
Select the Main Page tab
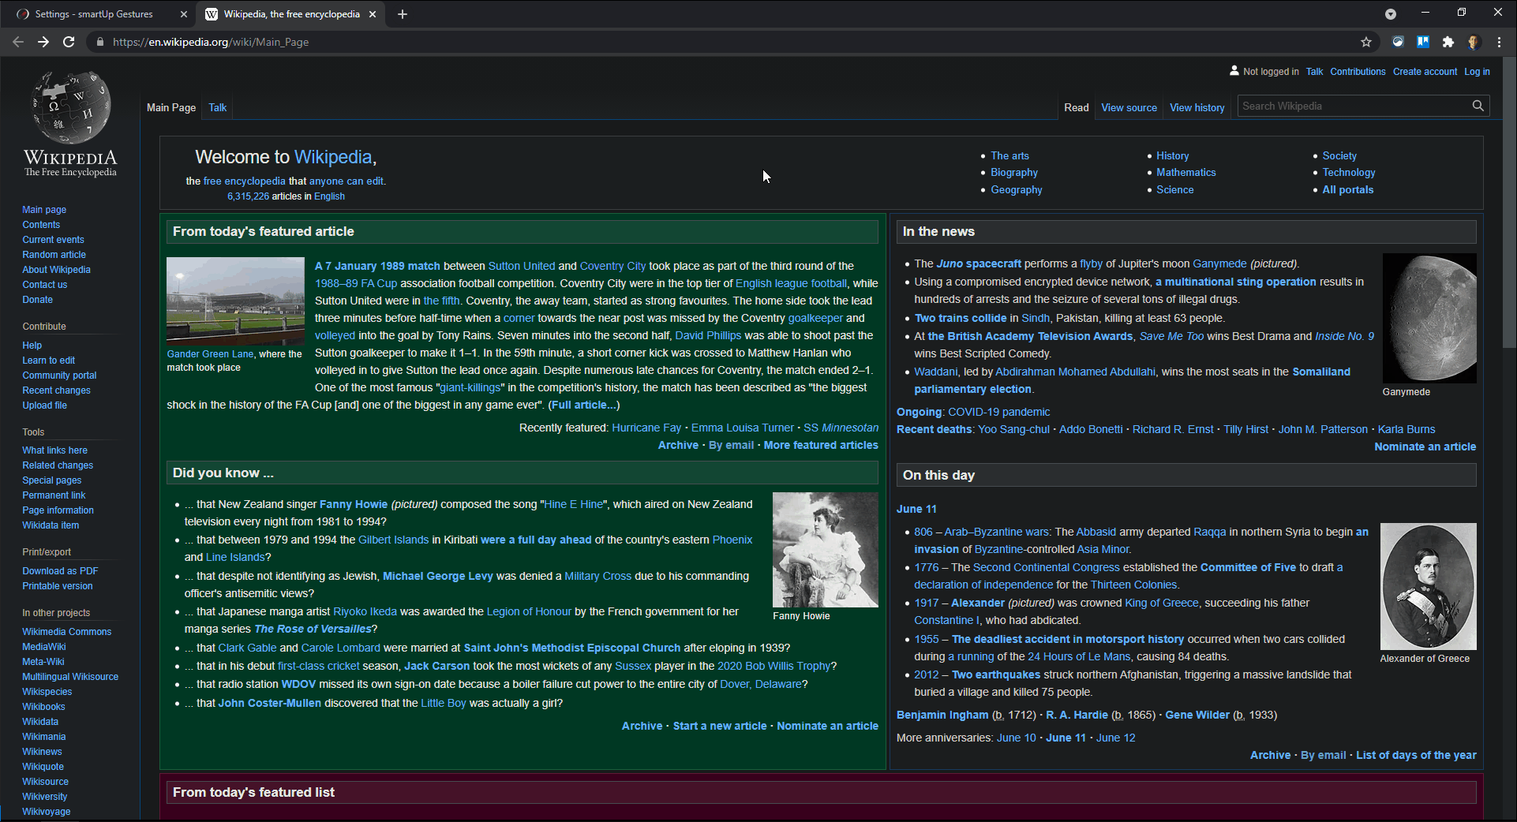[x=171, y=107]
